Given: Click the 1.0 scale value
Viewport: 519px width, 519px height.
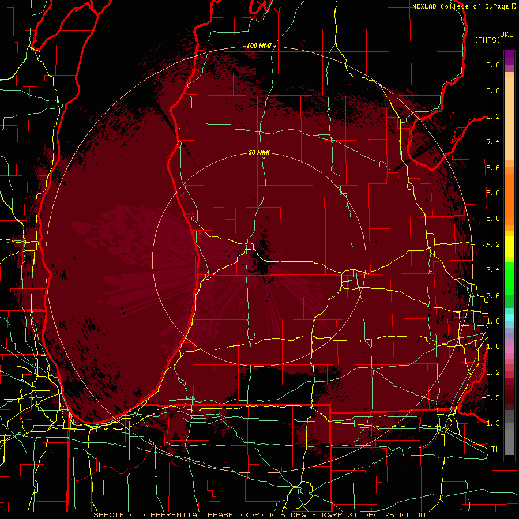Looking at the screenshot, I should (x=493, y=347).
